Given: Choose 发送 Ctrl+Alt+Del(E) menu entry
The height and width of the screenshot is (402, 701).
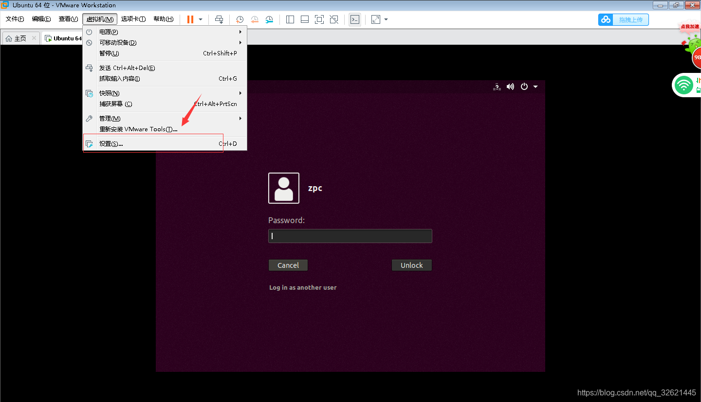Looking at the screenshot, I should [x=165, y=68].
